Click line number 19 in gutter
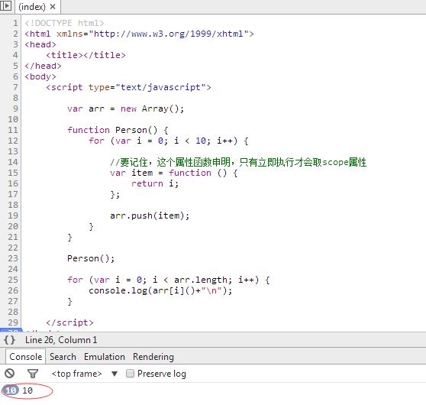426x405 pixels. tap(13, 215)
